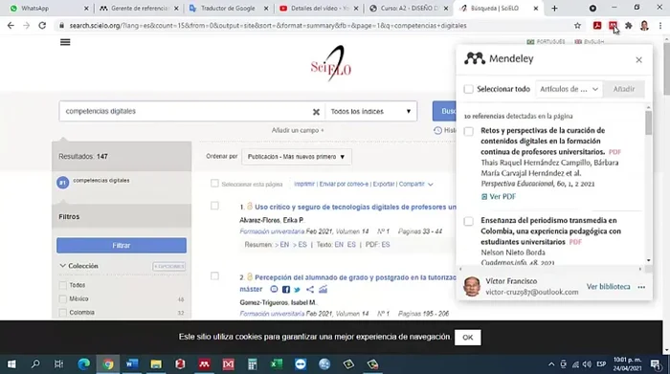
Task: Open Chrome profile avatar
Action: 644,26
